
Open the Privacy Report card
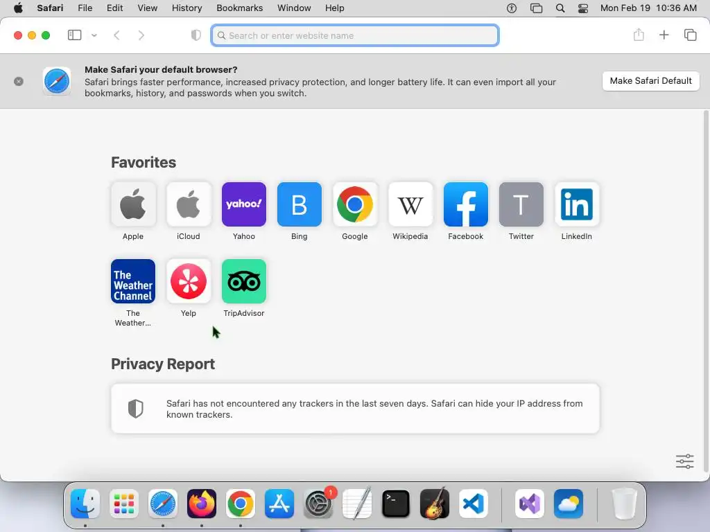click(x=355, y=409)
